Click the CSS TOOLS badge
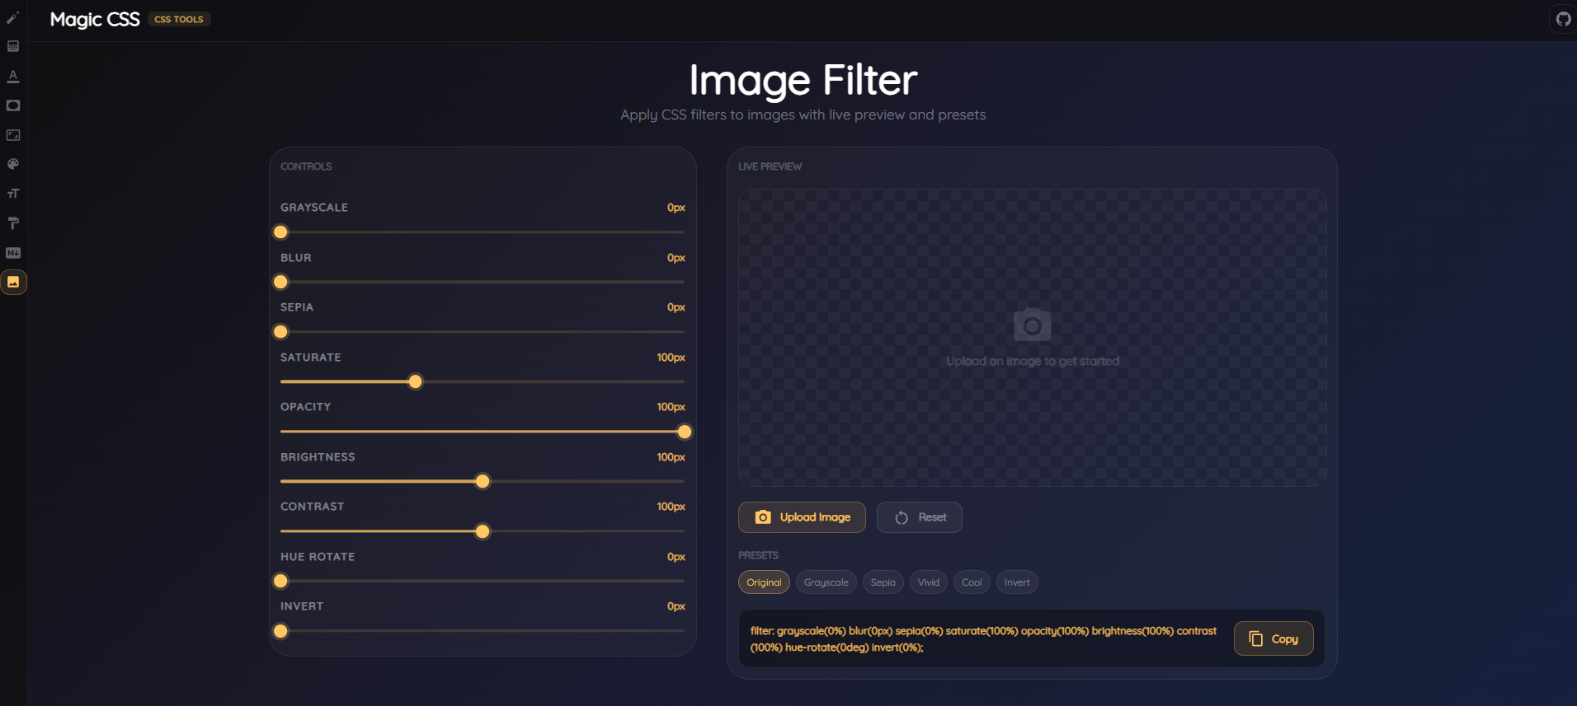The width and height of the screenshot is (1577, 706). click(179, 19)
